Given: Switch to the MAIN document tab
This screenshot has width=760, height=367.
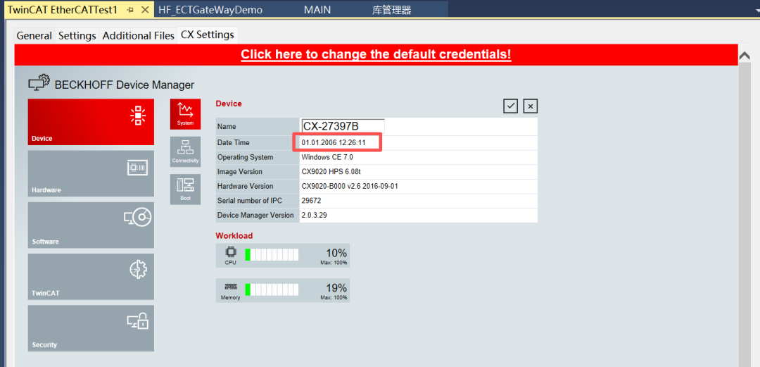Looking at the screenshot, I should click(x=317, y=10).
